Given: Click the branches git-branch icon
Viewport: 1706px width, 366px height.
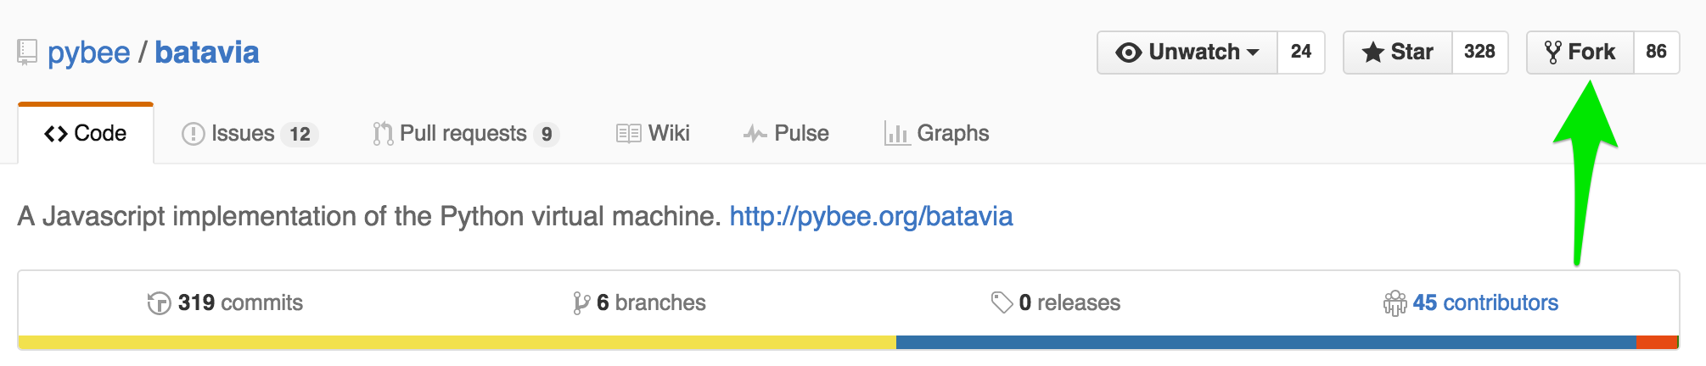Looking at the screenshot, I should (581, 302).
